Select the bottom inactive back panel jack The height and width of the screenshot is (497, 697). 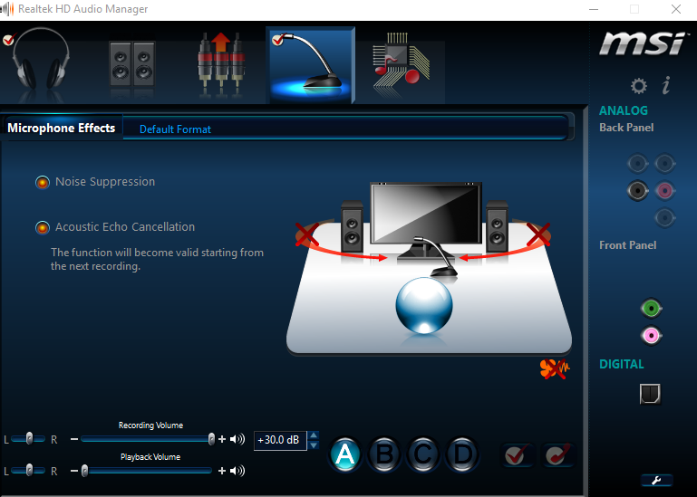point(664,217)
